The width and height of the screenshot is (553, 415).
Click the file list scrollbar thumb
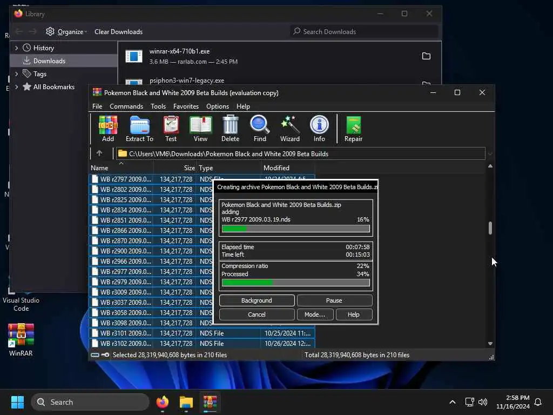490,229
